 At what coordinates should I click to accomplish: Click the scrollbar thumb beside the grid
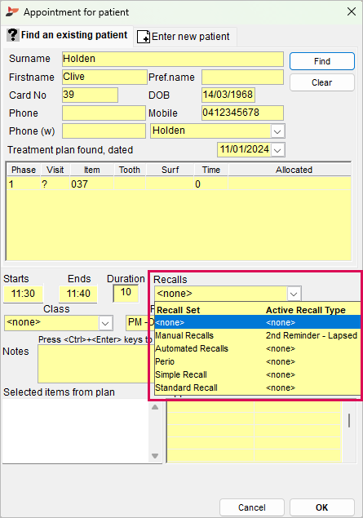[349, 420]
